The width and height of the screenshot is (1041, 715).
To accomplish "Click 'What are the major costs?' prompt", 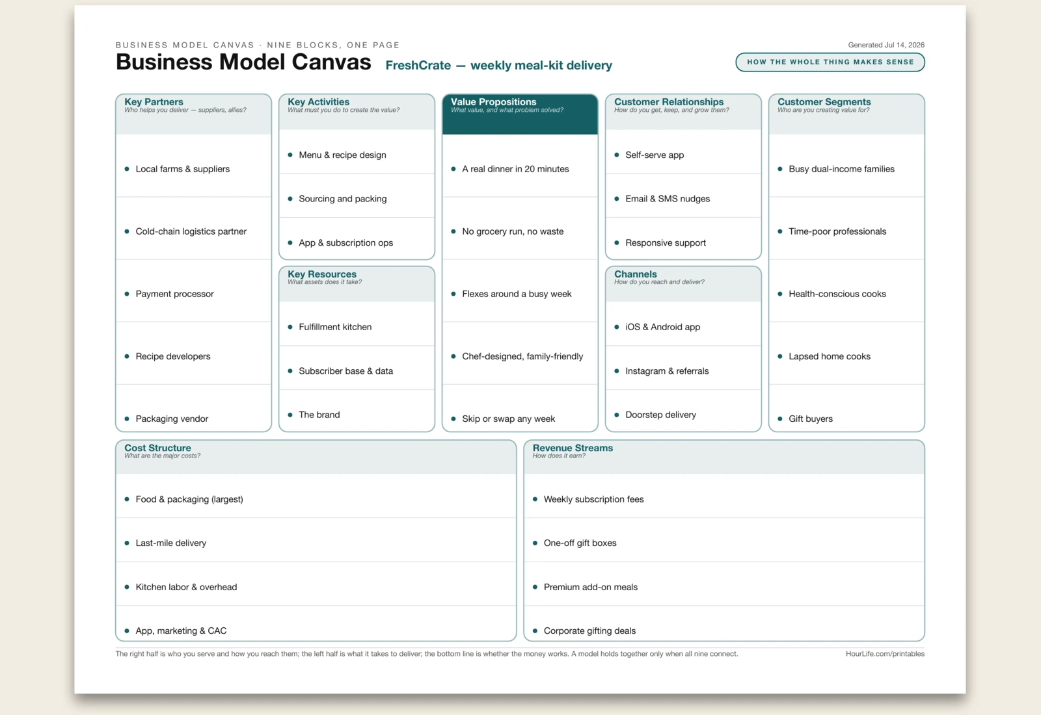I will 162,456.
